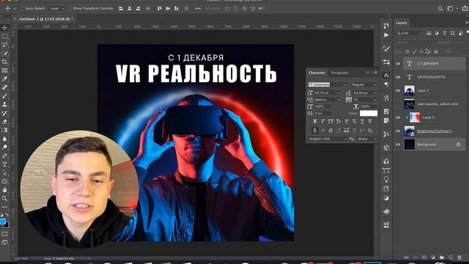
Task: Click the align bottom edges icon
Action: click(177, 9)
